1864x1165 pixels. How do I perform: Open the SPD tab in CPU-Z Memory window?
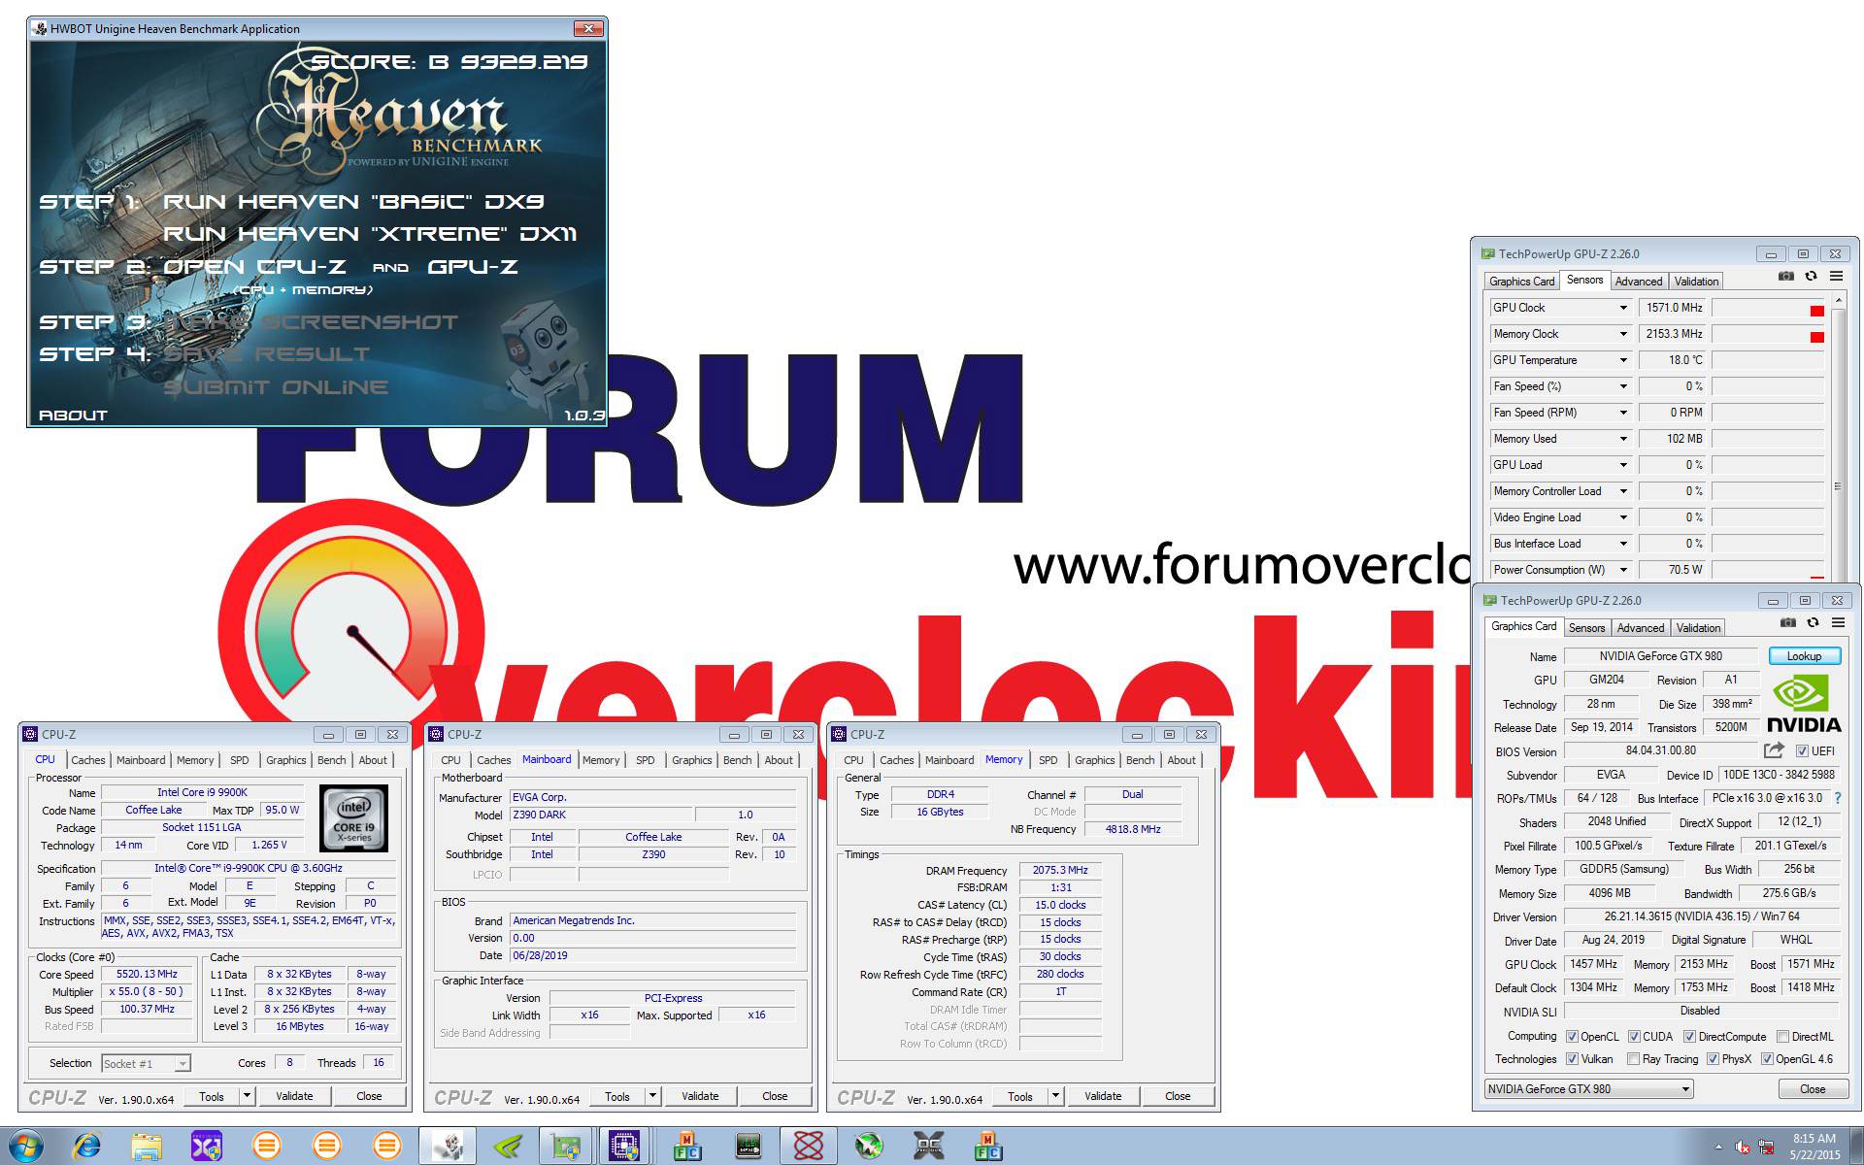[1048, 760]
